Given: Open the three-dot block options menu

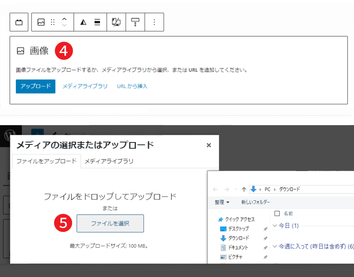Looking at the screenshot, I should [154, 22].
